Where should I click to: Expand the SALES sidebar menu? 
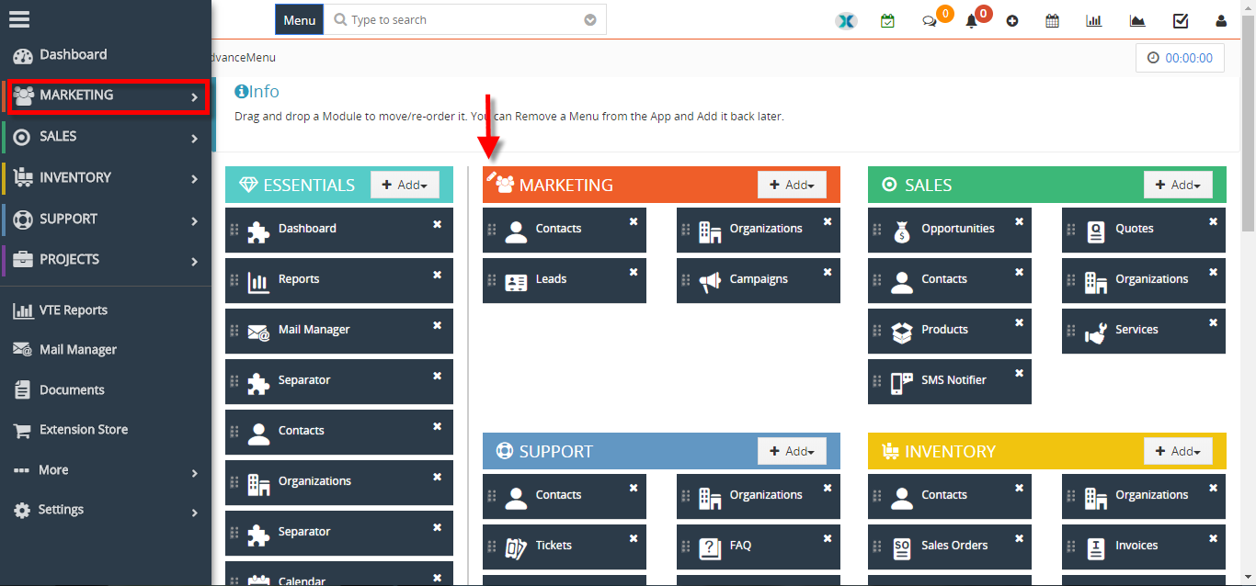click(106, 137)
